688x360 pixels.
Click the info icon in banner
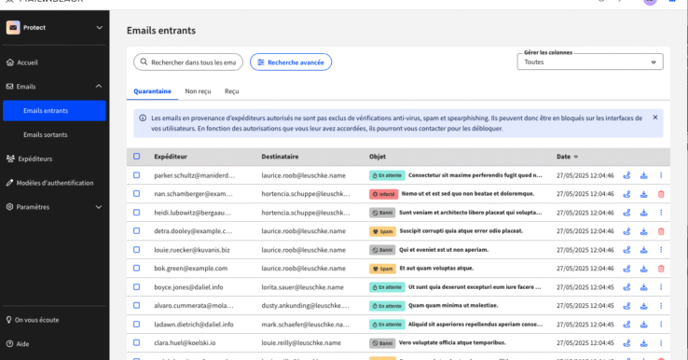[143, 118]
